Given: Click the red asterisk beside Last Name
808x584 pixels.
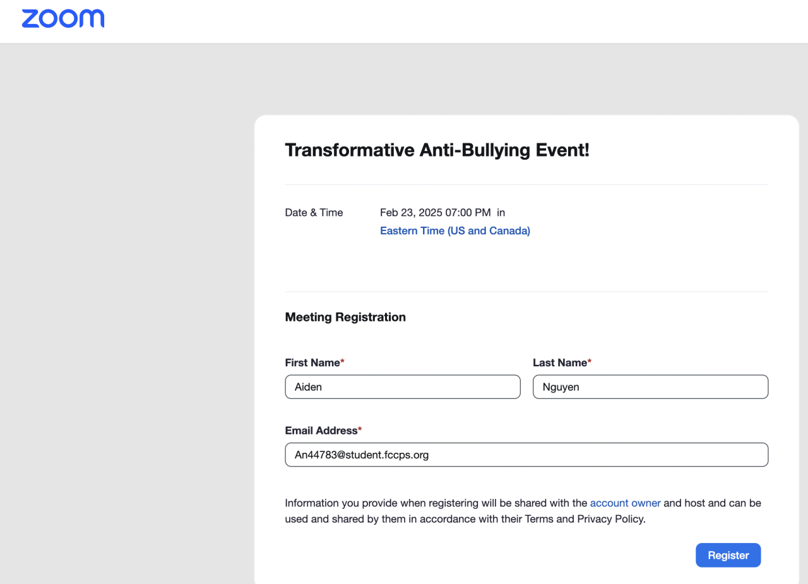Looking at the screenshot, I should (590, 362).
